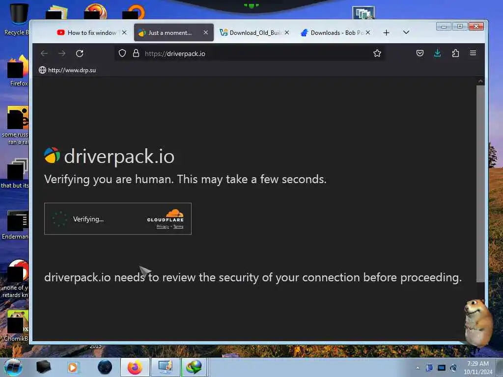
Task: Open the Firefox desktop shortcut
Action: tap(18, 71)
